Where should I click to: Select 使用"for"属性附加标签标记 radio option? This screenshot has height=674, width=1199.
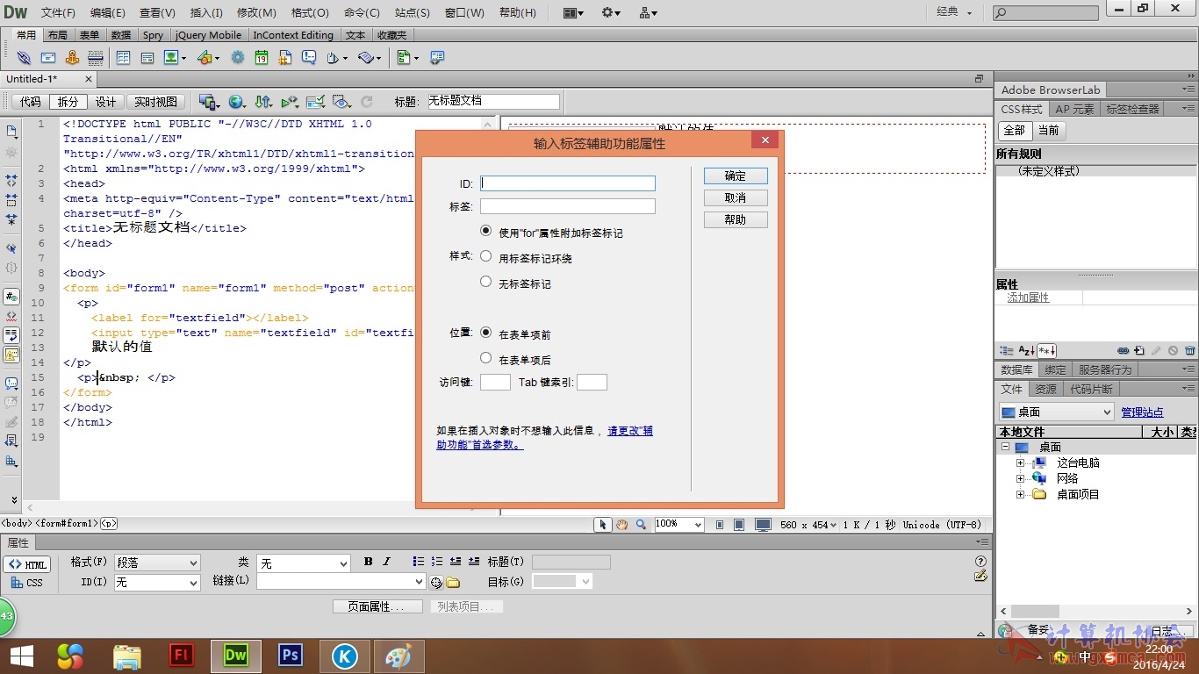coord(485,231)
